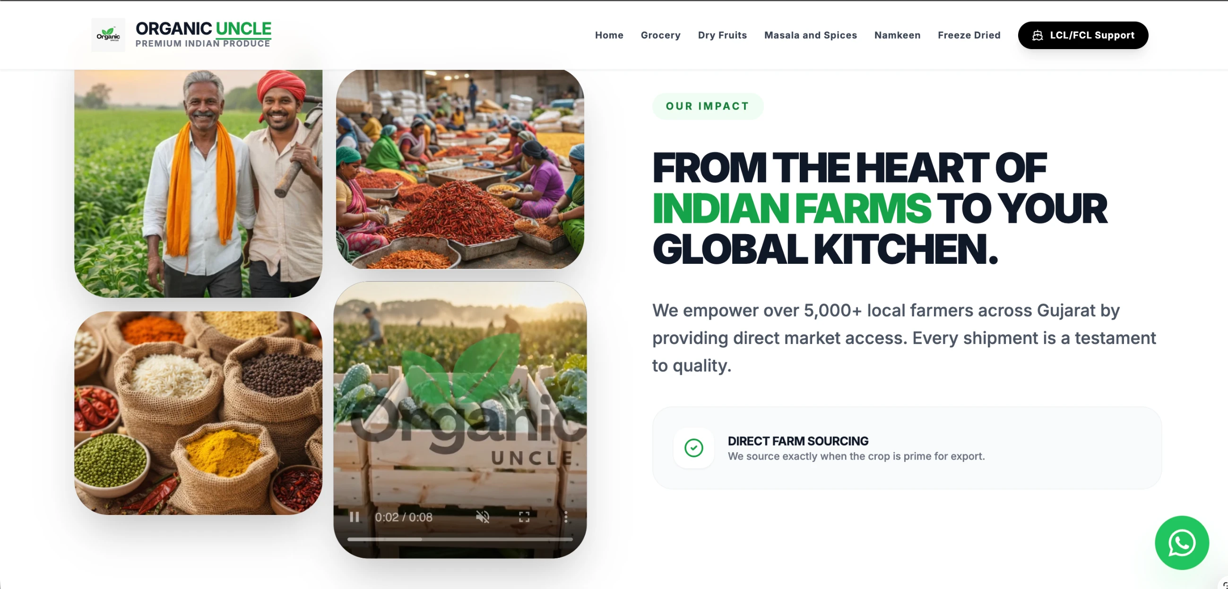Image resolution: width=1228 pixels, height=589 pixels.
Task: Open the two farmers photo
Action: (x=199, y=183)
